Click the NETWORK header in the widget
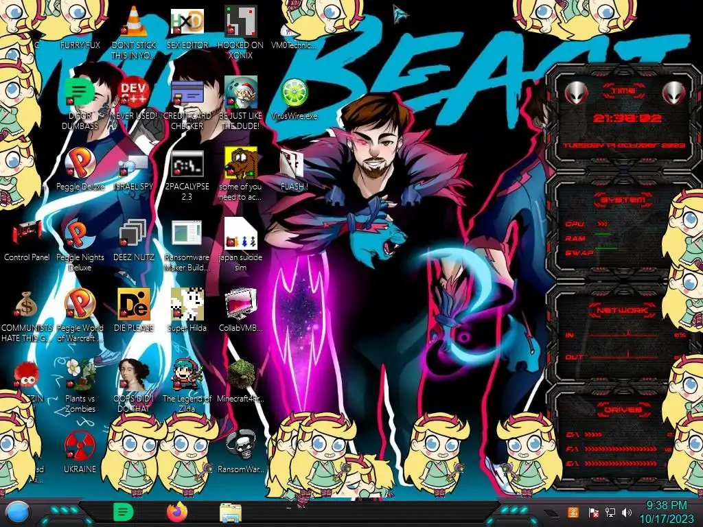This screenshot has width=703, height=527. point(623,310)
